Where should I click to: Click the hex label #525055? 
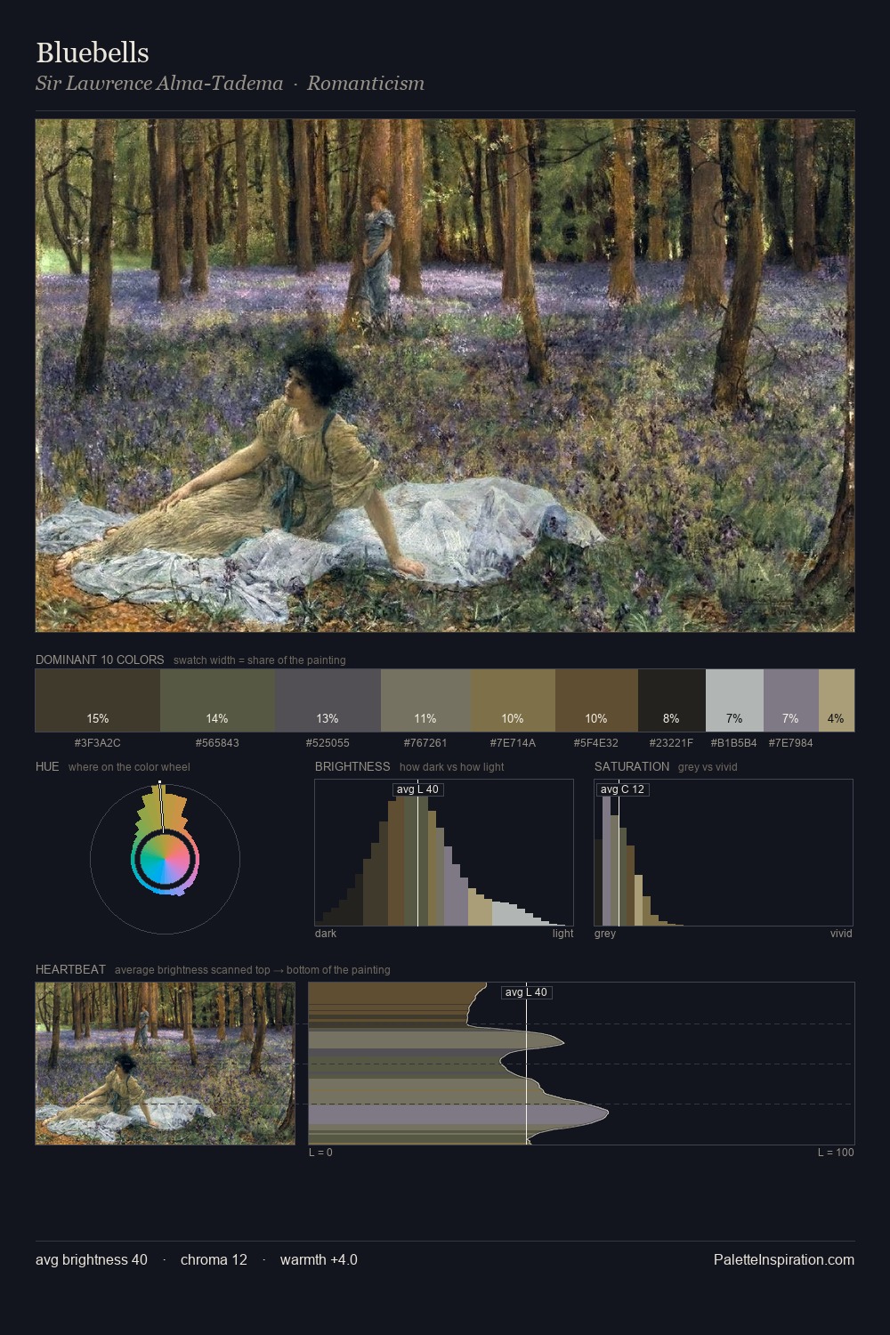328,742
